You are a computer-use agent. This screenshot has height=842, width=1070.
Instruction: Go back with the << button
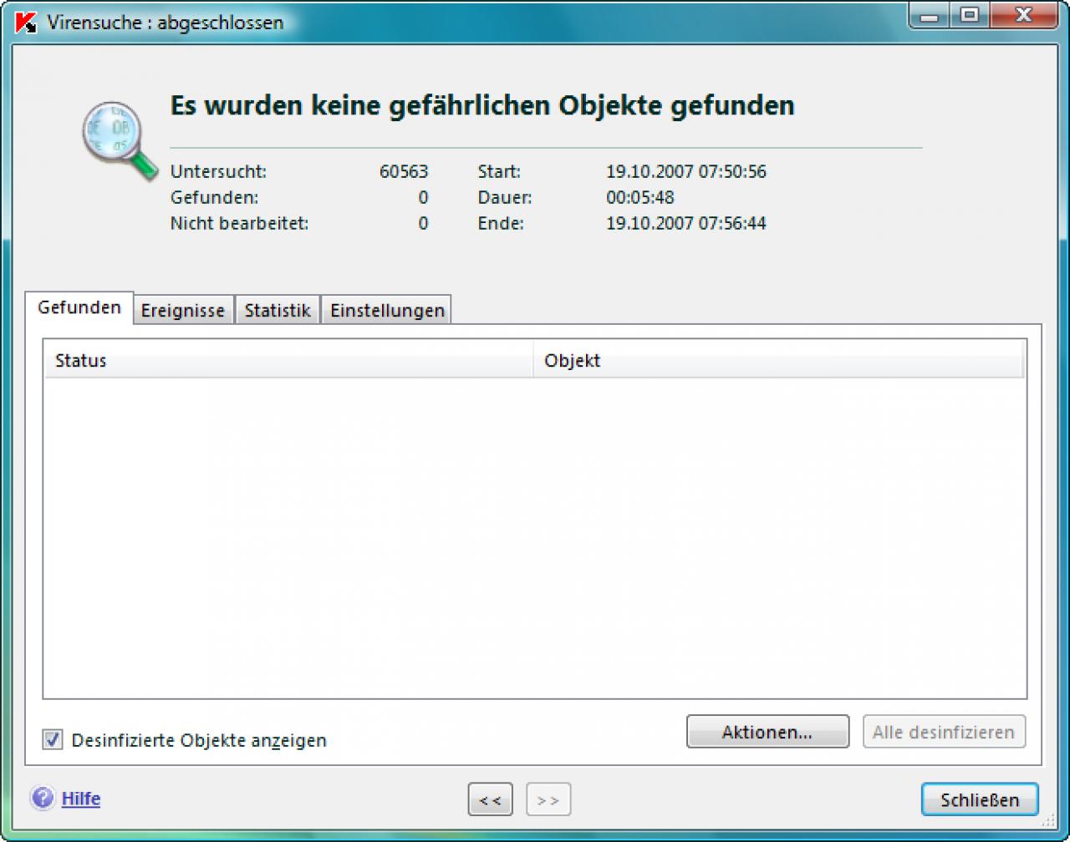tap(490, 799)
